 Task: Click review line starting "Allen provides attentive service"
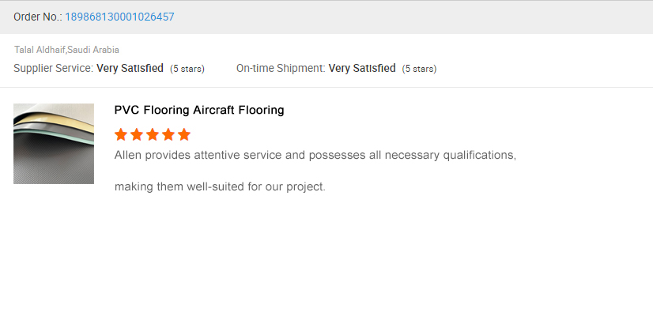[315, 156]
